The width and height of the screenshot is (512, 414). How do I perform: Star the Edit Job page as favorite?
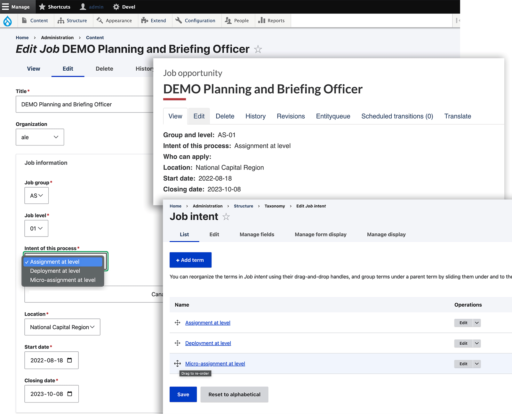(258, 49)
